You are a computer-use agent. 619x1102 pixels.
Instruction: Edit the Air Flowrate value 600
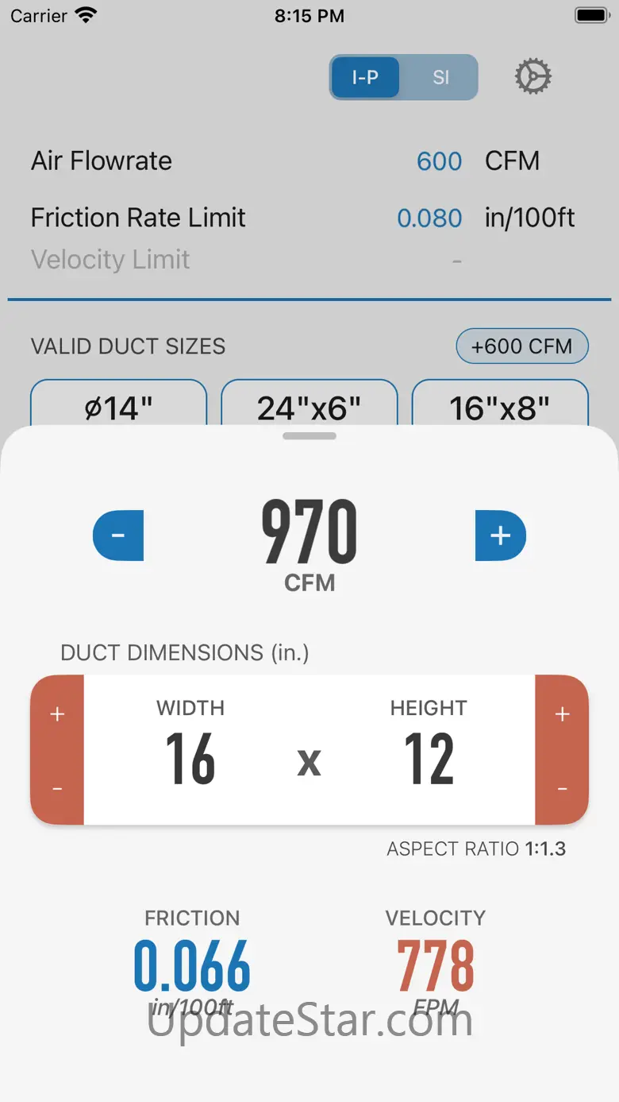[439, 161]
